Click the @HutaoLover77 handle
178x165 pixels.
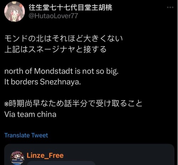(53, 16)
